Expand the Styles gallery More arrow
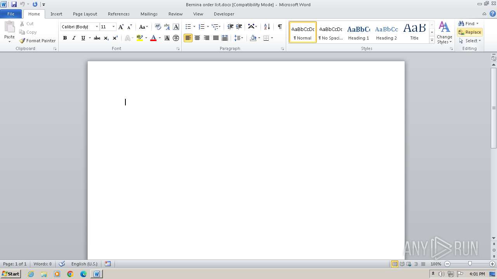 [432, 41]
